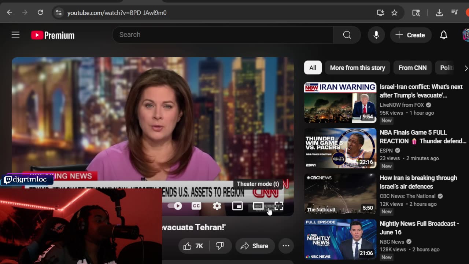Open more actions three-dot menu below the video
469x264 pixels.
click(286, 246)
